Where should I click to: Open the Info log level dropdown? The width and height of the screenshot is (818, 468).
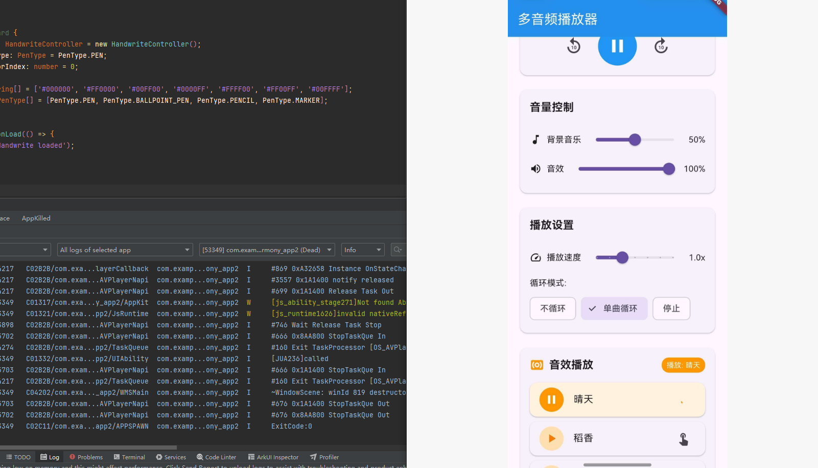(362, 250)
